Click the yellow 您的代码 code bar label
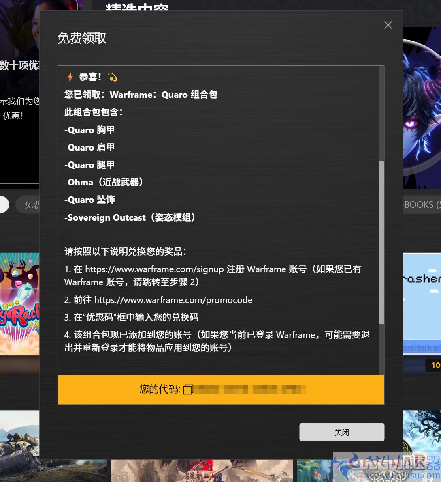 click(160, 389)
